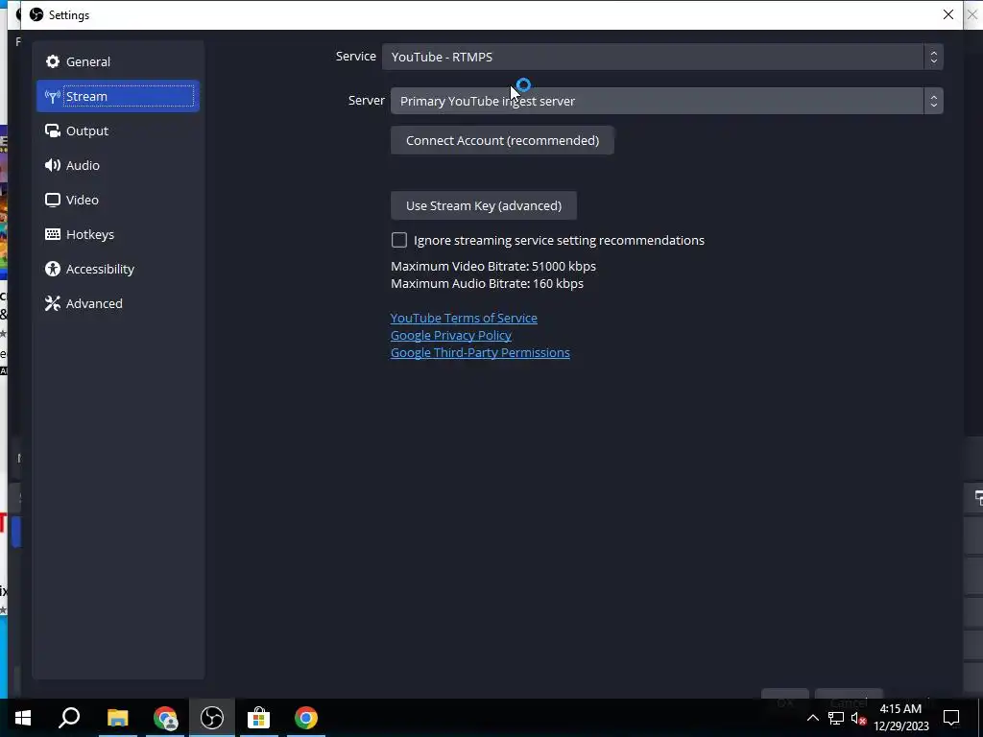Screen dimensions: 983x737
Task: Enable Ignore streaming service setting recommendations
Action: pyautogui.click(x=398, y=240)
